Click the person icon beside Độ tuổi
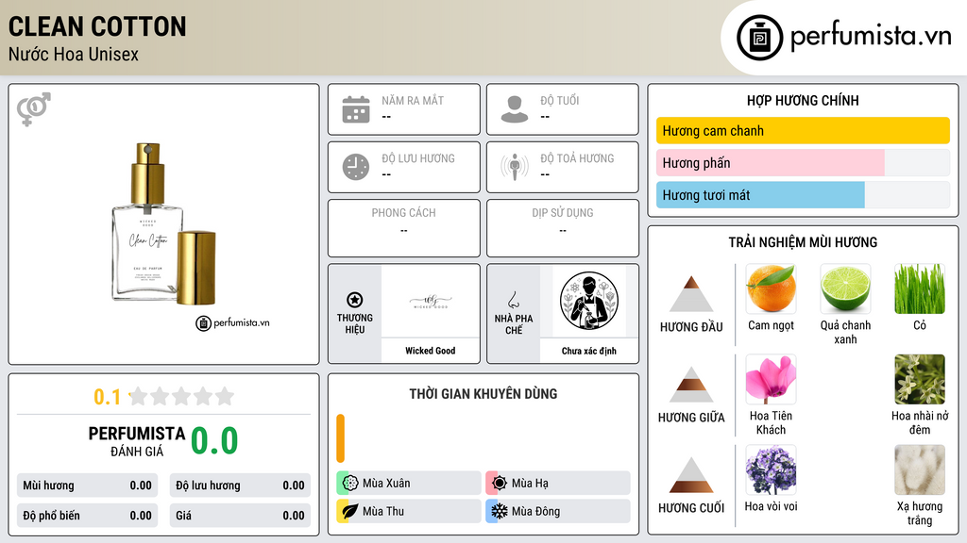967x543 pixels. click(515, 109)
